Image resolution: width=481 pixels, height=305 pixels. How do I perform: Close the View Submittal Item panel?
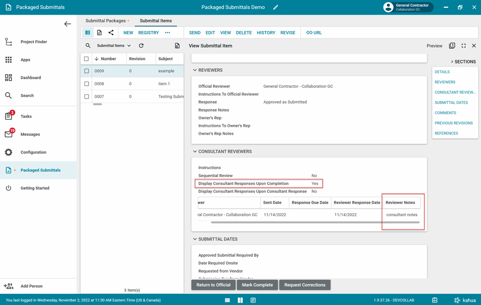tap(474, 46)
